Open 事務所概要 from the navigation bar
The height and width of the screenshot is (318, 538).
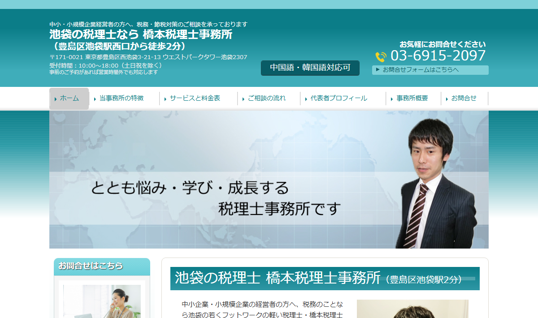412,99
